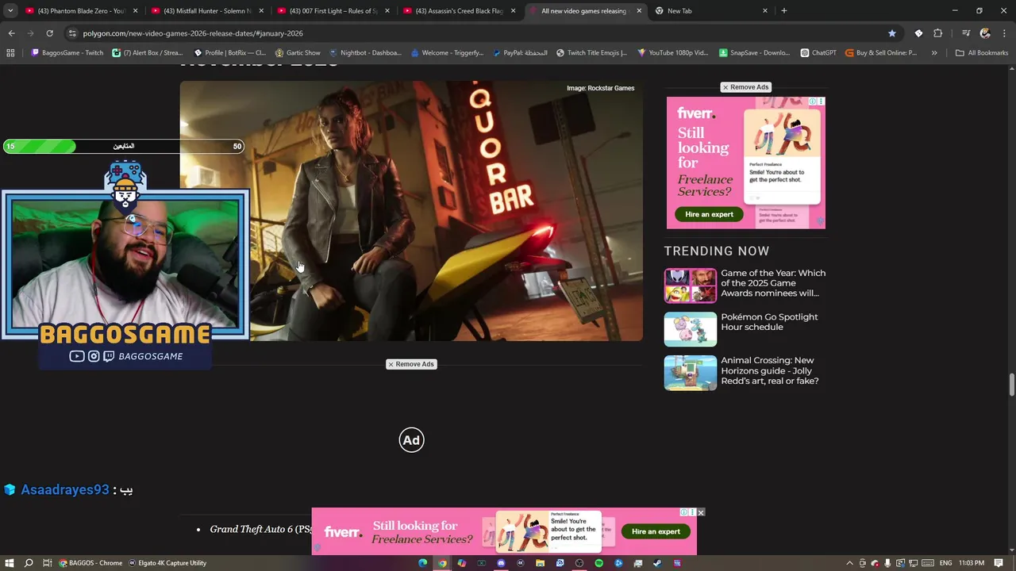Click Remove Ads below the GTA image
The height and width of the screenshot is (571, 1016).
[x=411, y=364]
